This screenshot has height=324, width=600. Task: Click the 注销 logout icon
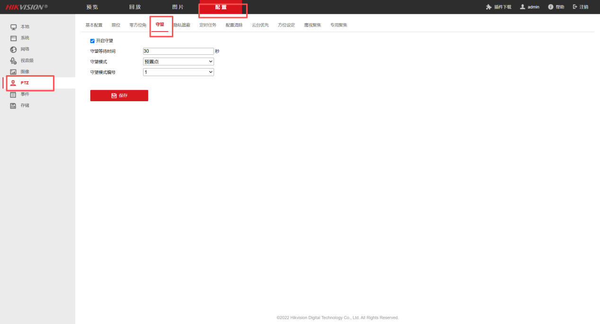coord(575,7)
